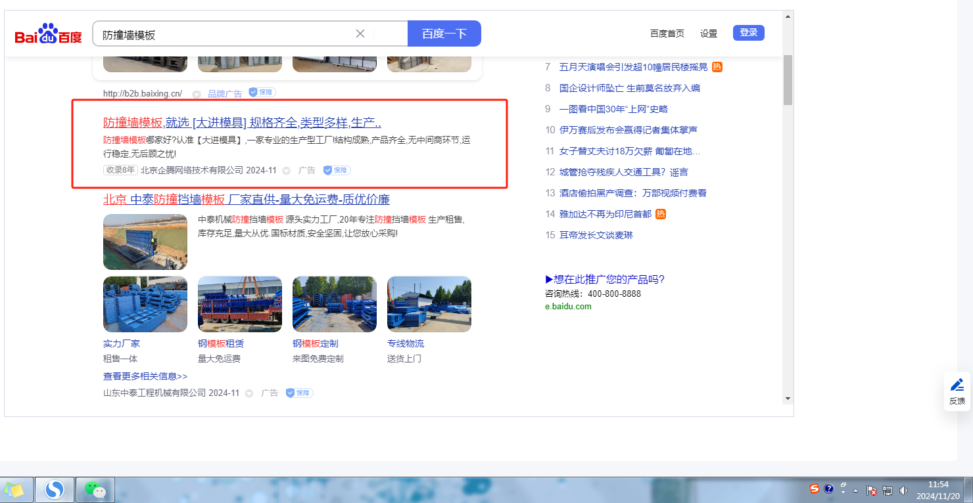Click the scrollbar down arrow
The image size is (973, 503).
point(788,398)
